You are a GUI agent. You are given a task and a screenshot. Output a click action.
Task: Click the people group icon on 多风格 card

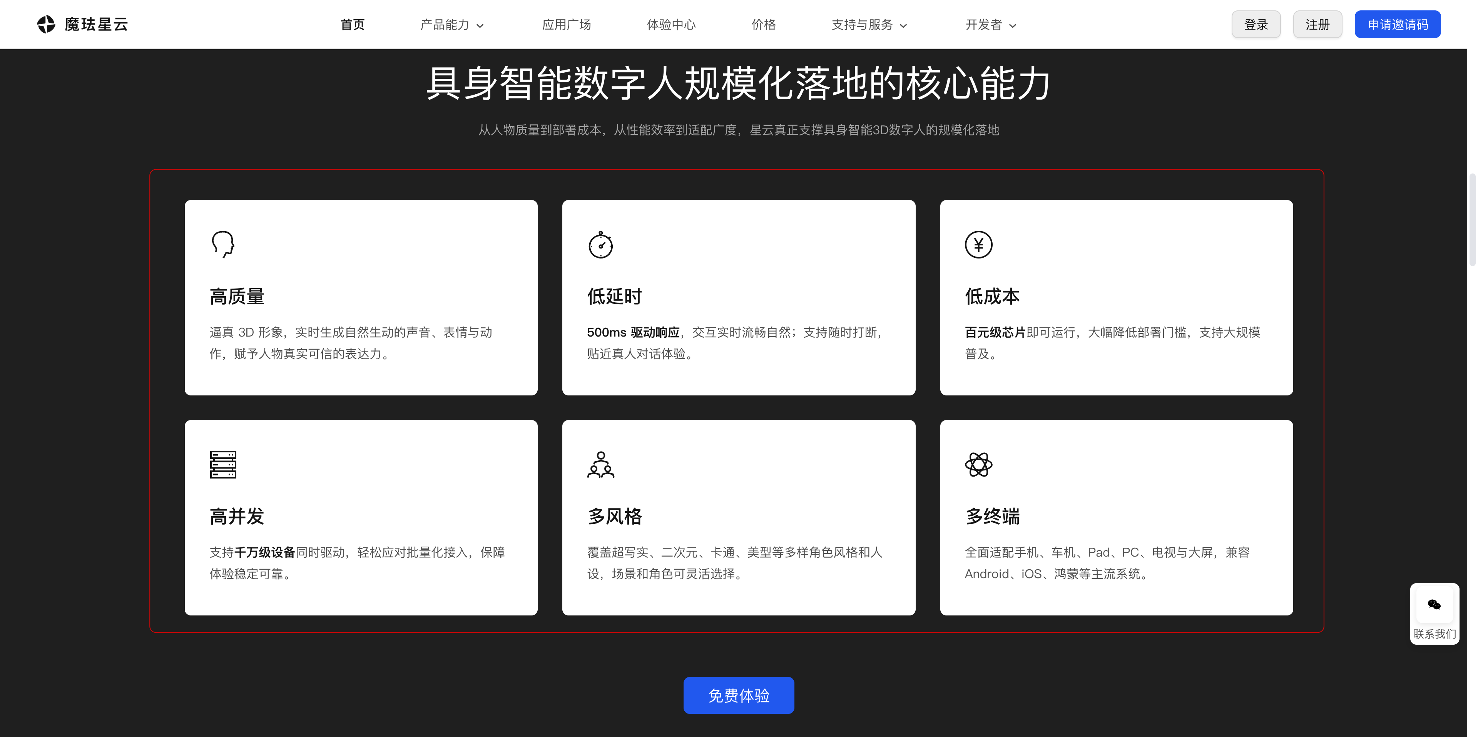pos(601,465)
